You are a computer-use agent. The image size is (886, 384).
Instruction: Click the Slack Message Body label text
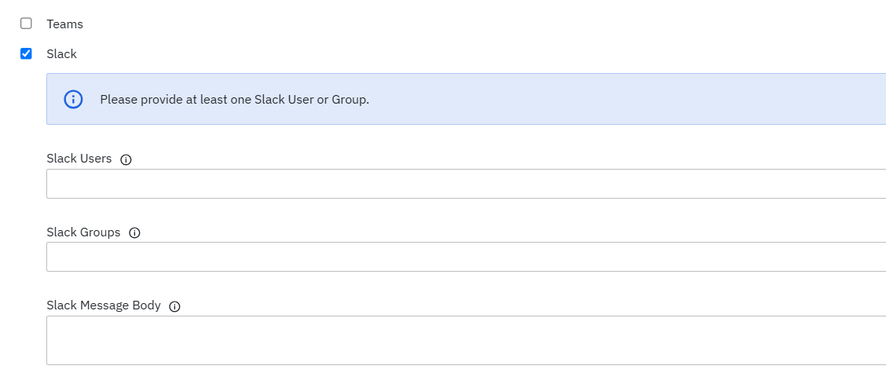pos(103,305)
